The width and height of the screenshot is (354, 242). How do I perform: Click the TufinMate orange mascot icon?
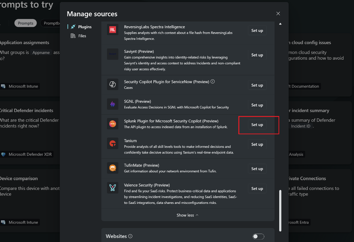pos(112,168)
